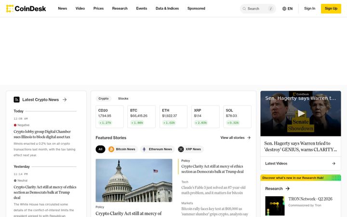Open Bitcoin rally $68,000 story

214,212
